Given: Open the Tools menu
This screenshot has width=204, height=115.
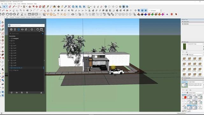Looking at the screenshot, I should point(19,4).
